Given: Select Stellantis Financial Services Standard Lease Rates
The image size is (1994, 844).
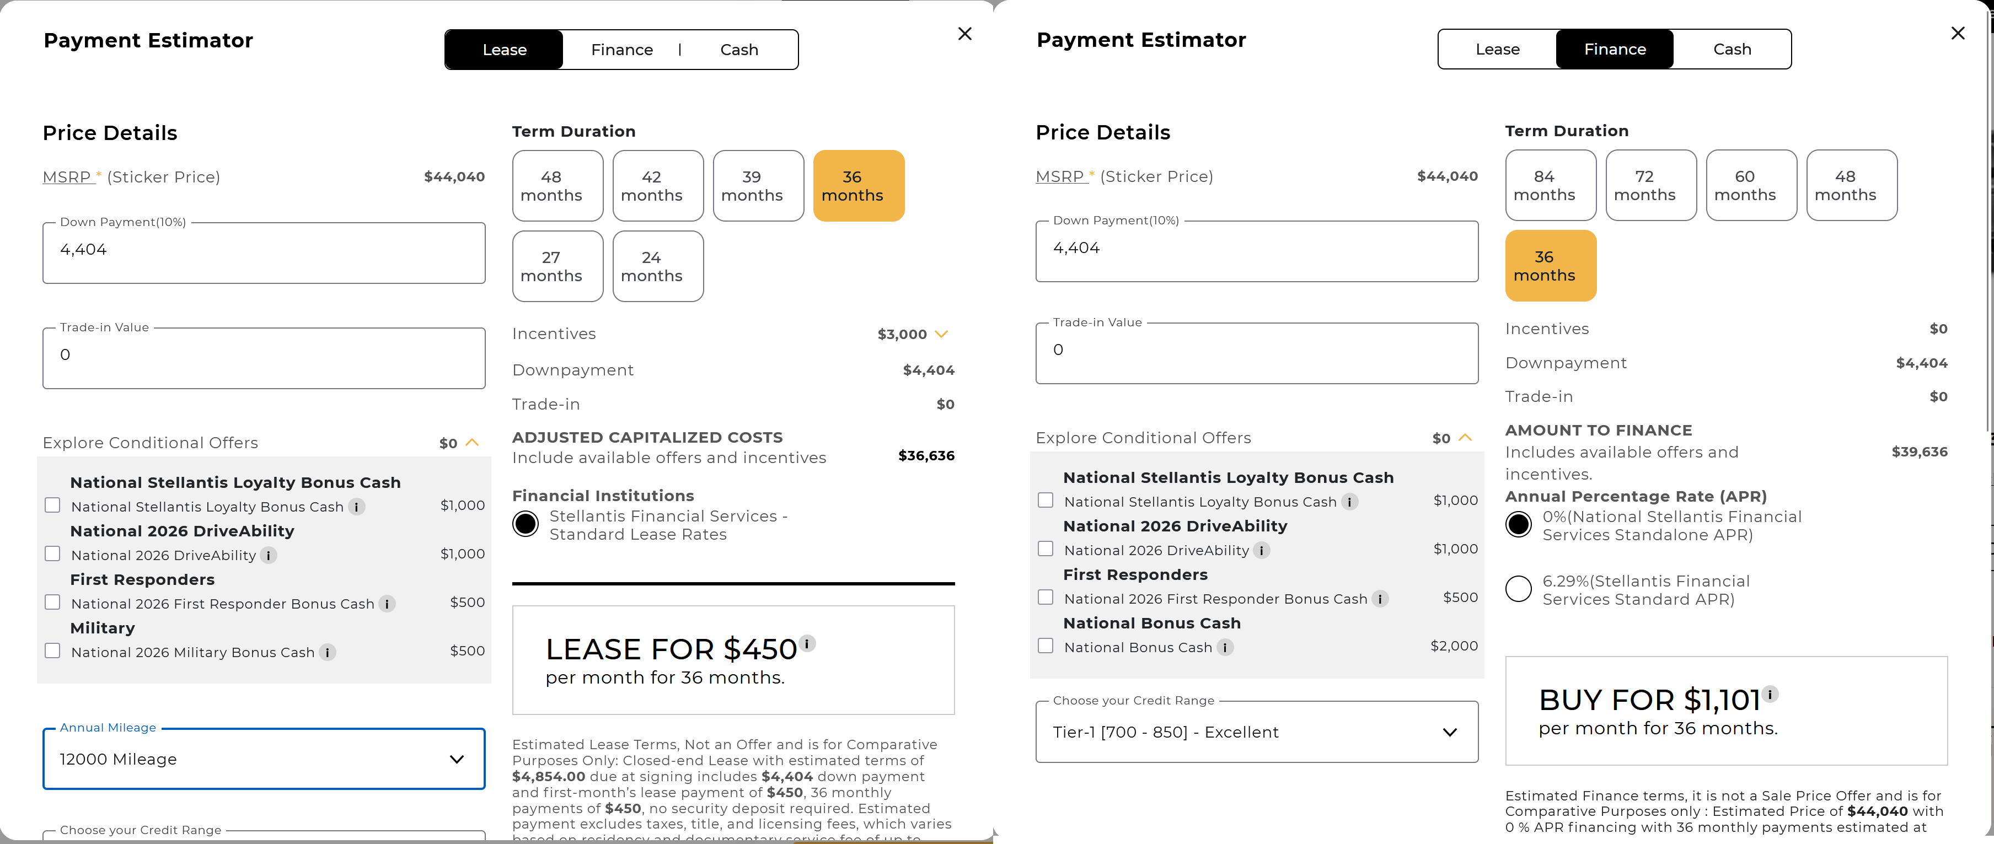Looking at the screenshot, I should coord(526,524).
